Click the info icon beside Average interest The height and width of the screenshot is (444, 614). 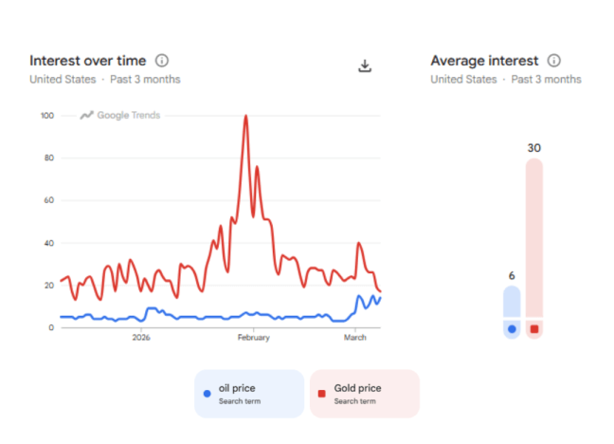click(554, 61)
